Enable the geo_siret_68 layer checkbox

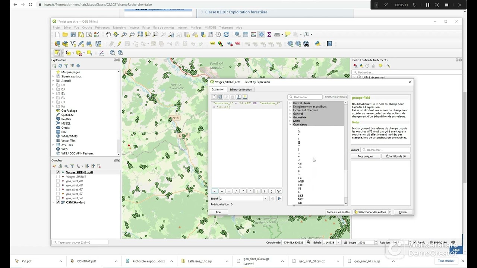(x=58, y=185)
